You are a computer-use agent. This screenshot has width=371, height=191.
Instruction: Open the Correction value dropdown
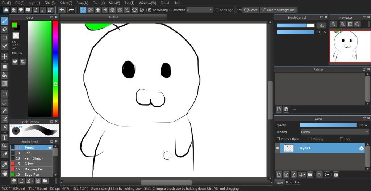(210, 10)
